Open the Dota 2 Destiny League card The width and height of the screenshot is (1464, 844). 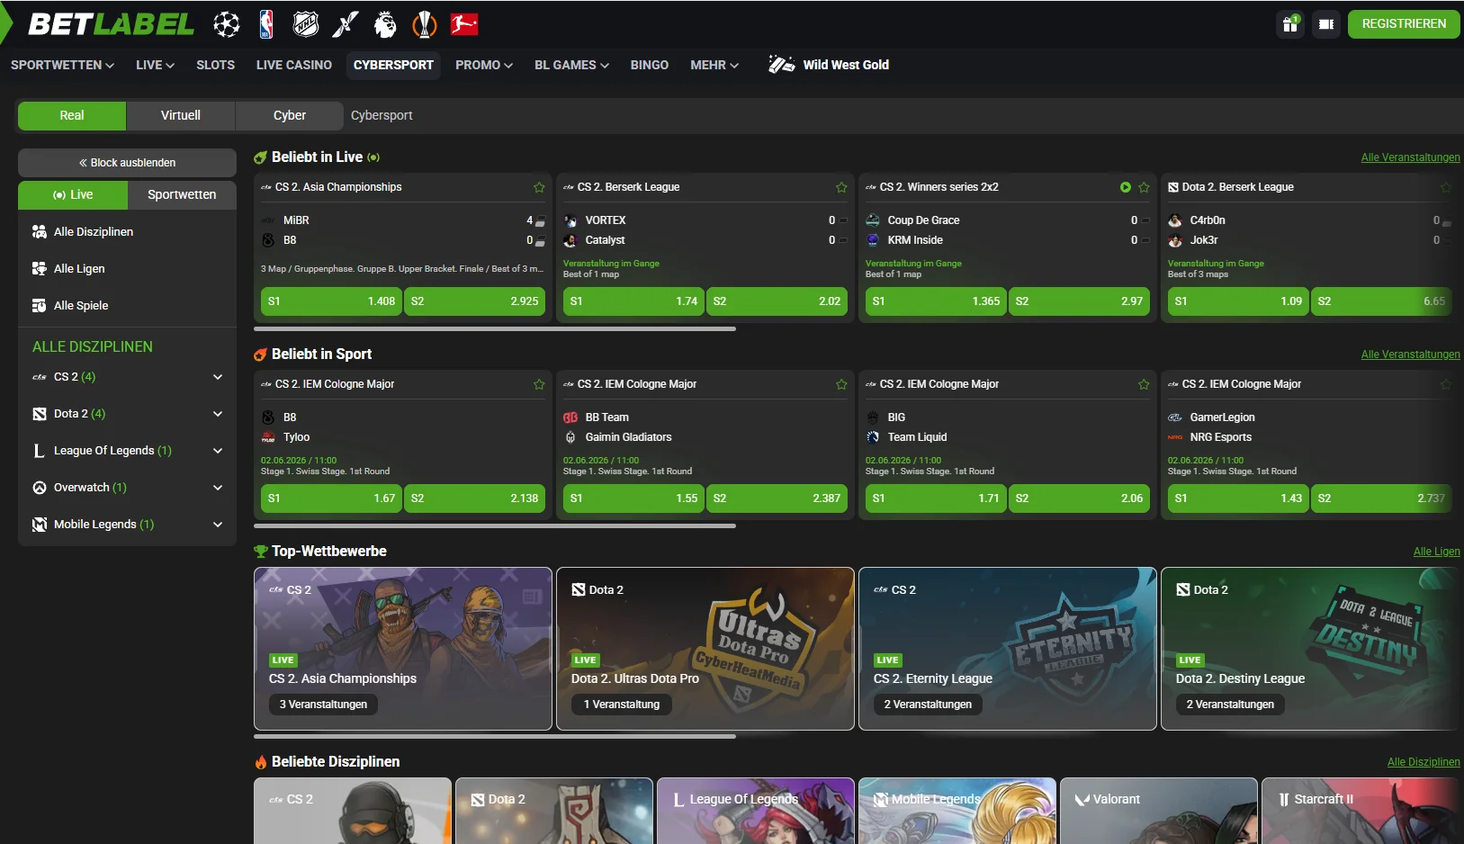[1310, 649]
